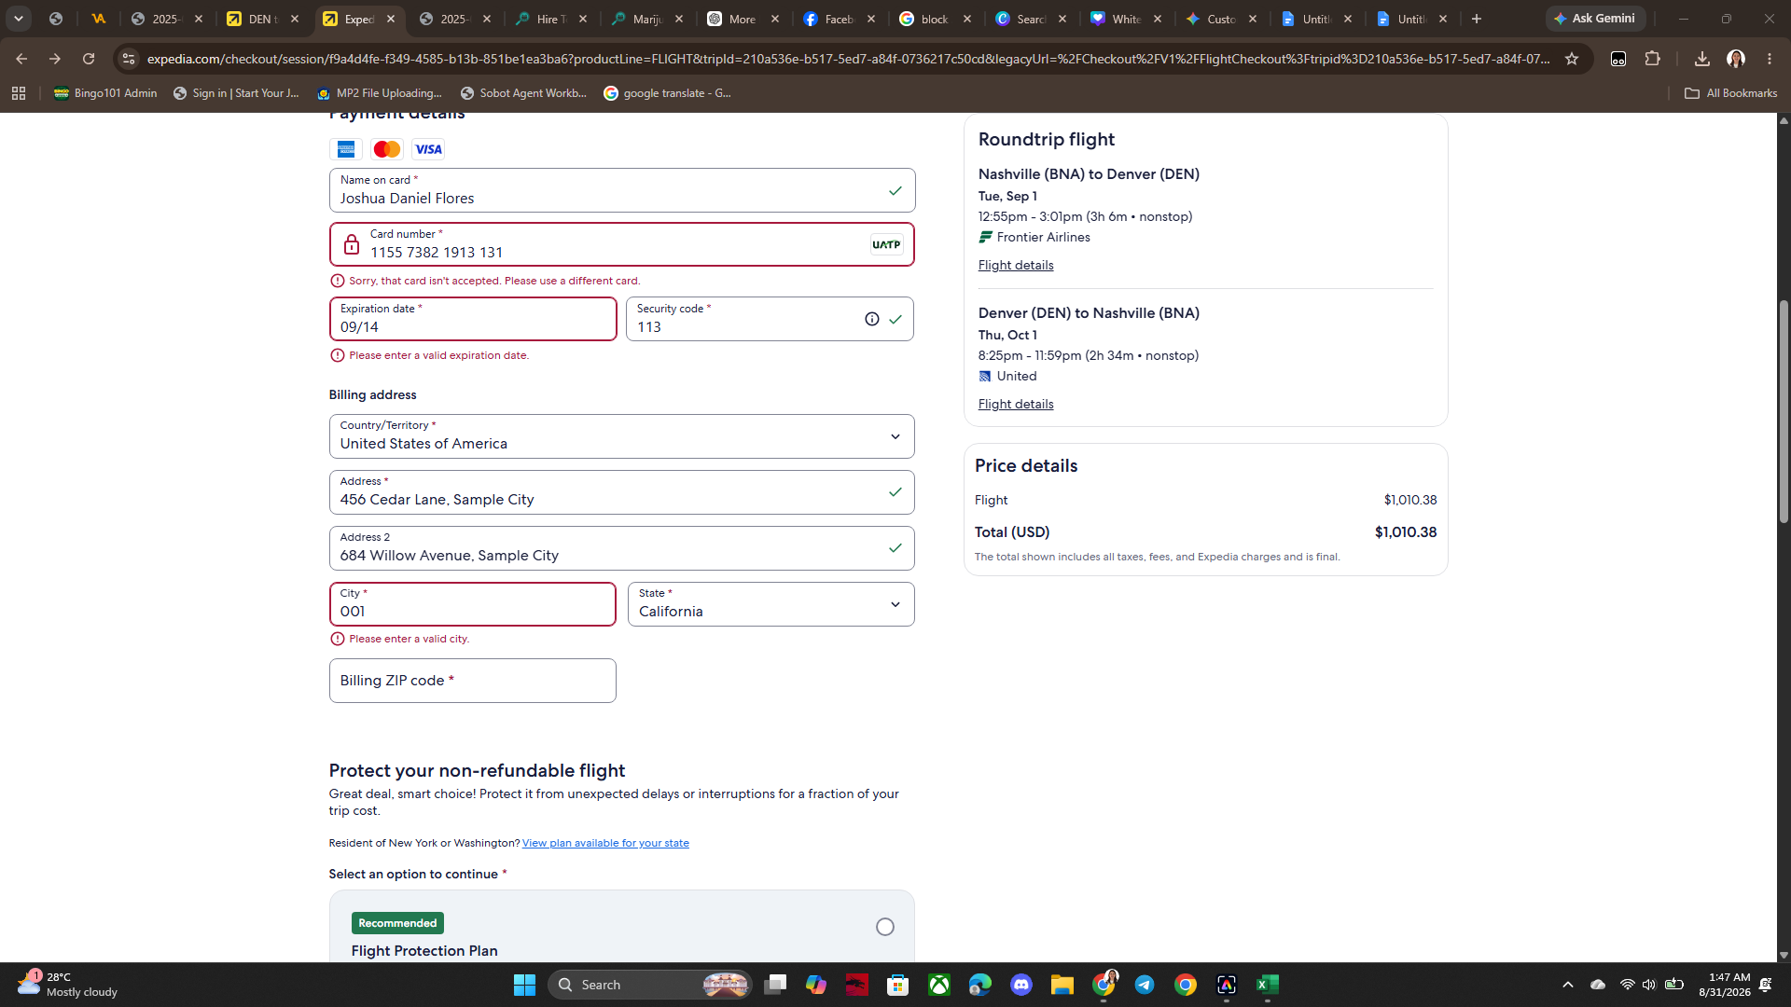Show hidden system tray icons
The height and width of the screenshot is (1007, 1791).
click(x=1568, y=985)
